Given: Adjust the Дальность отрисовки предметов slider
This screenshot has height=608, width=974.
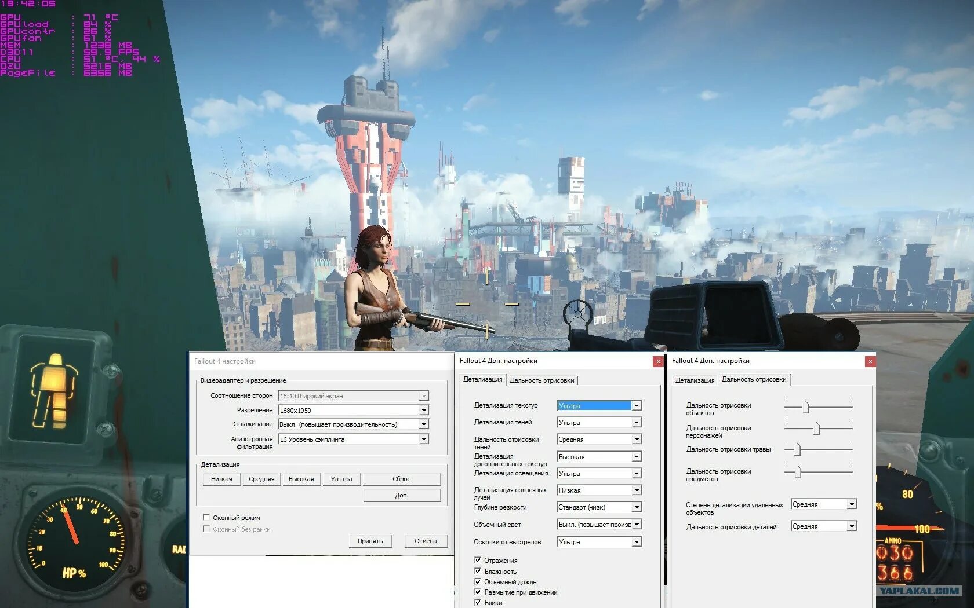Looking at the screenshot, I should click(818, 472).
